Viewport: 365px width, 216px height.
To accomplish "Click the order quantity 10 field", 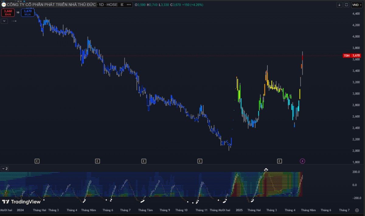I will (18, 12).
